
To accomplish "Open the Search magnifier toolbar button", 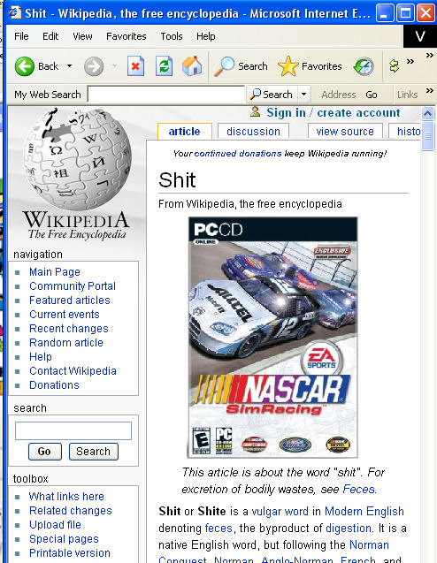I will pyautogui.click(x=241, y=66).
